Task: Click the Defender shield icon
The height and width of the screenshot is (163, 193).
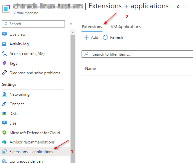Action: coord(4,133)
